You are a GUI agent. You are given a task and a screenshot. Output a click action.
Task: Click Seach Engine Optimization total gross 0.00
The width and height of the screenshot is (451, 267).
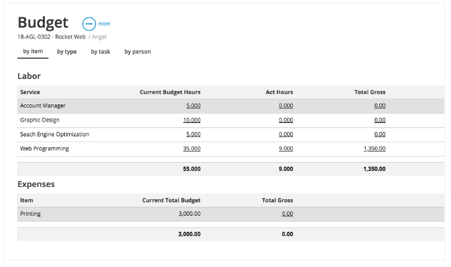[x=380, y=134]
